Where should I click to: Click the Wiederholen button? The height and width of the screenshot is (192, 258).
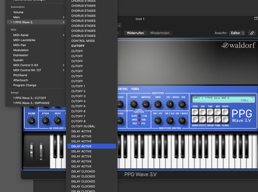(160, 33)
